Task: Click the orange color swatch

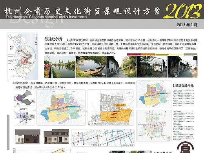Action: click(148, 54)
